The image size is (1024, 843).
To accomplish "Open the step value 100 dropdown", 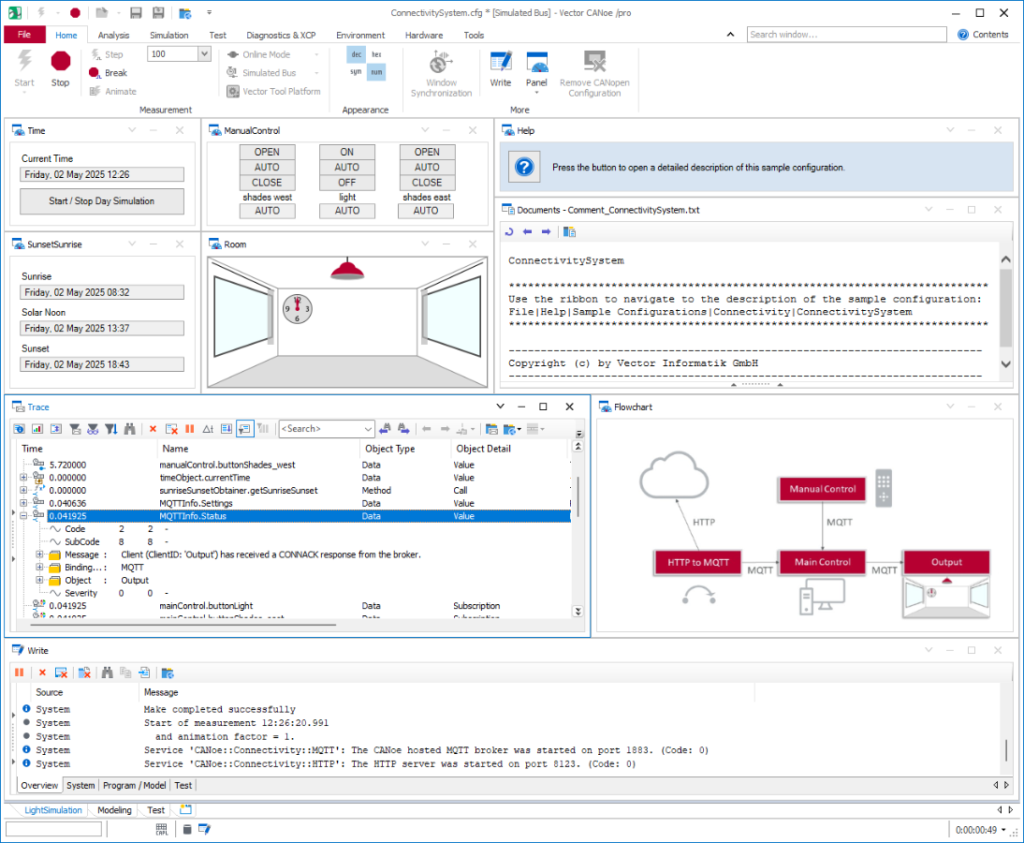I will point(204,54).
